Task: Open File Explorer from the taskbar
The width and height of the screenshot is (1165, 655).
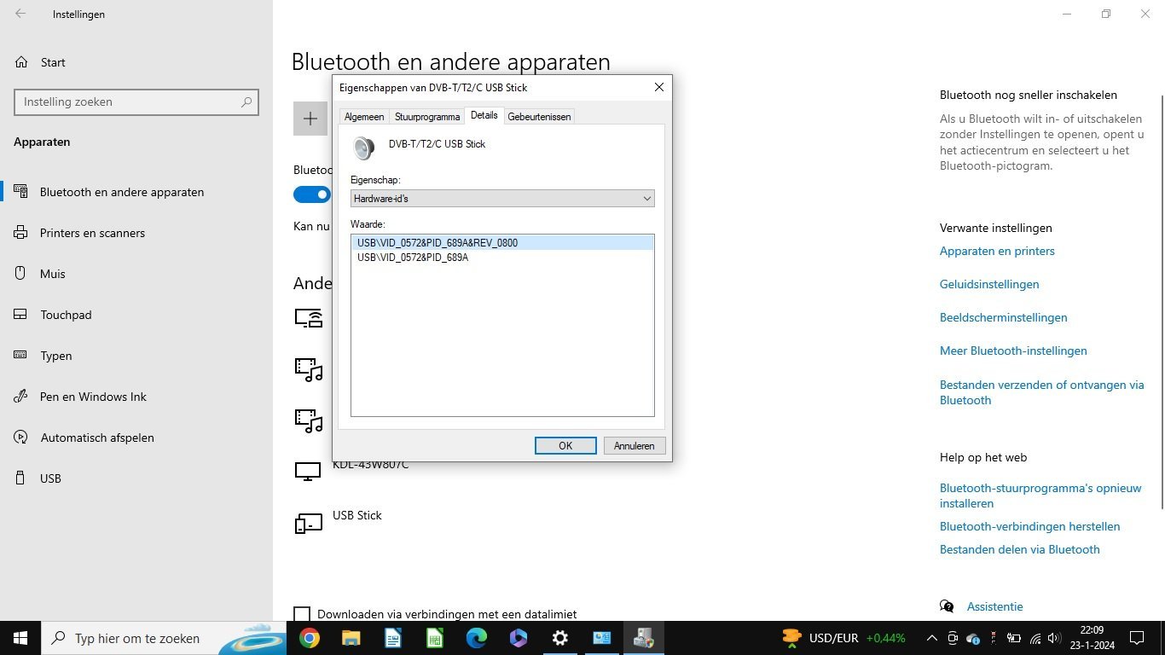Action: (x=351, y=638)
